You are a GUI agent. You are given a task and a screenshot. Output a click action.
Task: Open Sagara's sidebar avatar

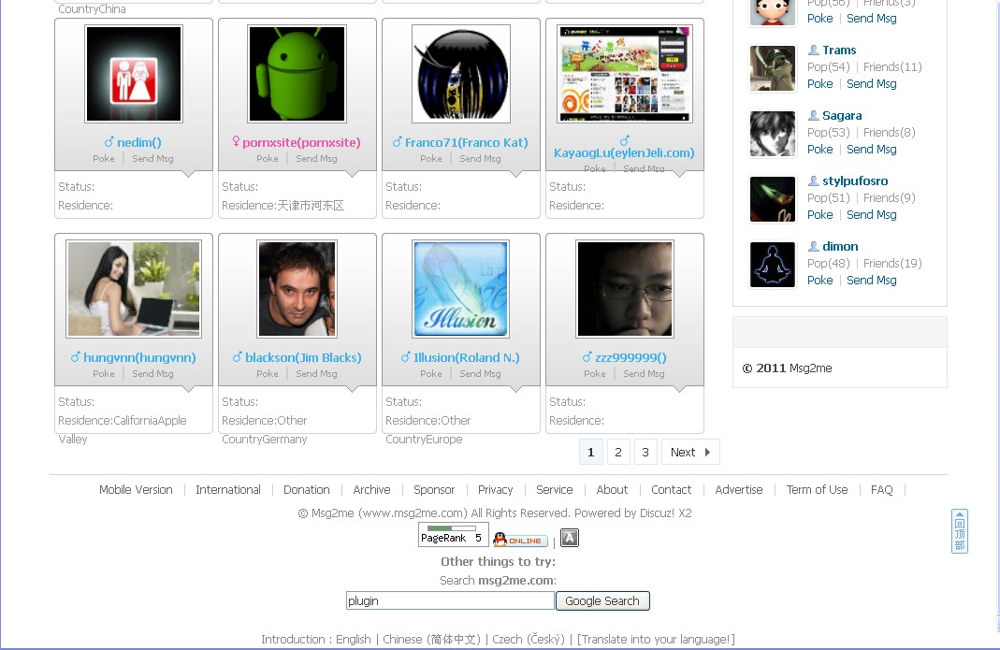point(773,134)
